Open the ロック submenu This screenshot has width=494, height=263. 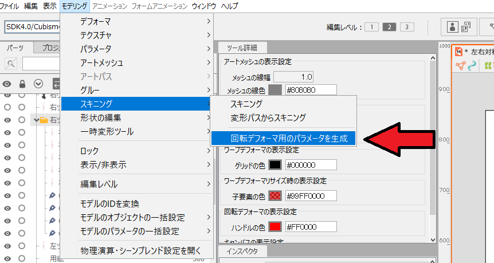tap(137, 151)
